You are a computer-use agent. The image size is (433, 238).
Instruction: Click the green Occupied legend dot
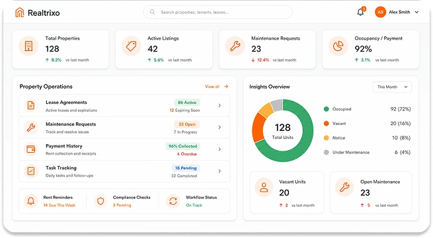326,109
